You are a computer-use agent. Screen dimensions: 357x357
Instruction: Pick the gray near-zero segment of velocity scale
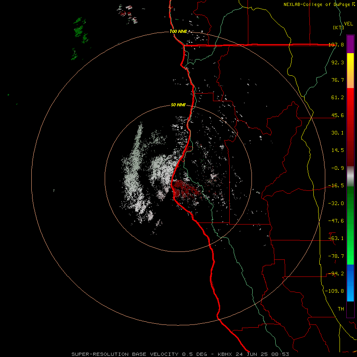coord(350,177)
